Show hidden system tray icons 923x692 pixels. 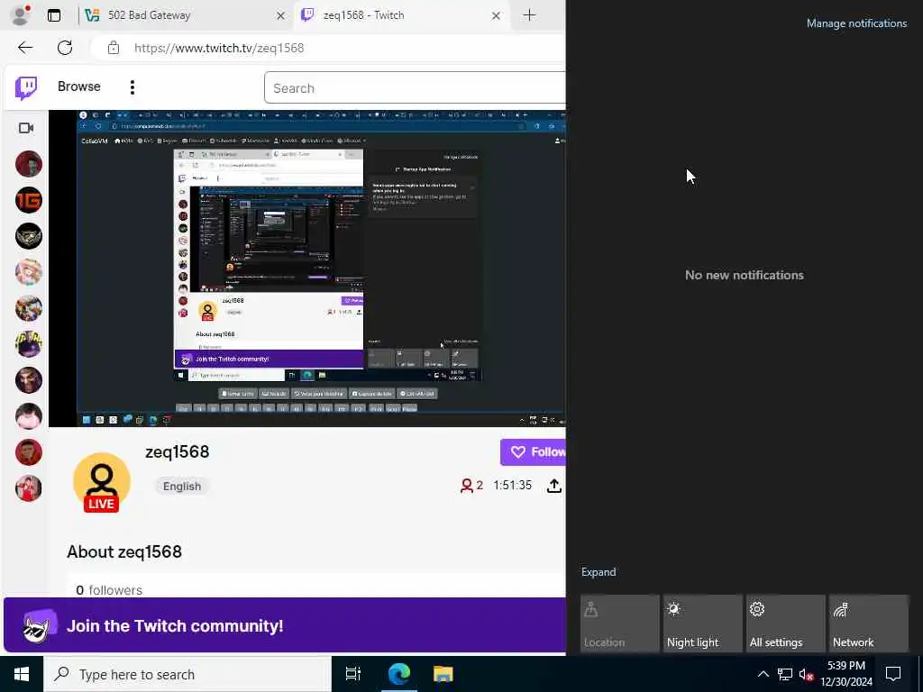pyautogui.click(x=763, y=674)
